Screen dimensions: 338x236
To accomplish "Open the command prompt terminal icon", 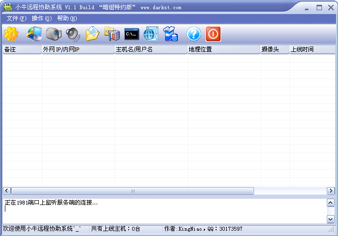I will [132, 34].
